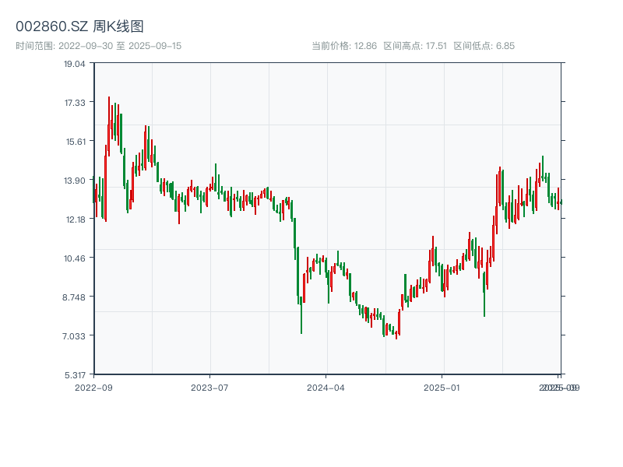623x467 pixels.
Task: Select the 当前价格 12.86 label
Action: 344,46
